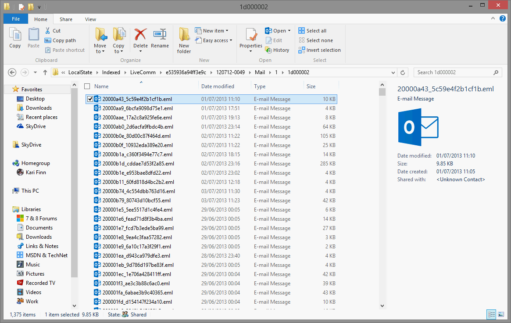This screenshot has height=323, width=511.
Task: Navigate to Mail in address path
Action: (x=260, y=72)
